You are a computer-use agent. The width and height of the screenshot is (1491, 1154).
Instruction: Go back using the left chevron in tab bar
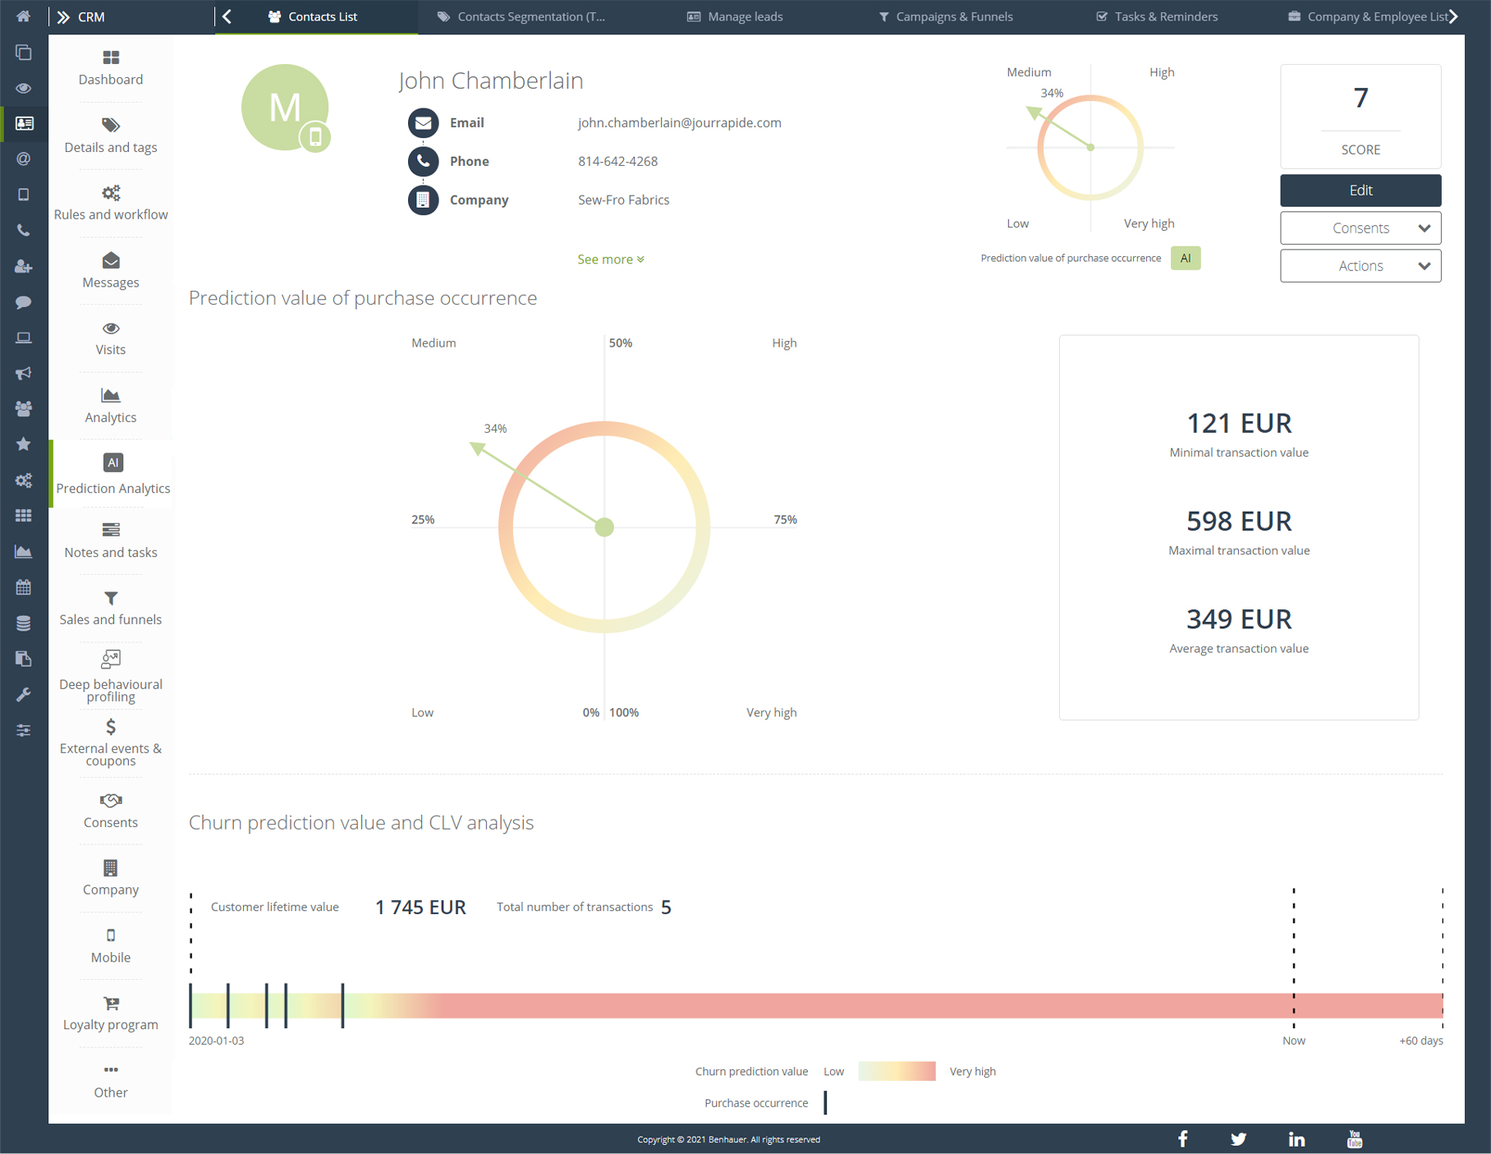(227, 16)
